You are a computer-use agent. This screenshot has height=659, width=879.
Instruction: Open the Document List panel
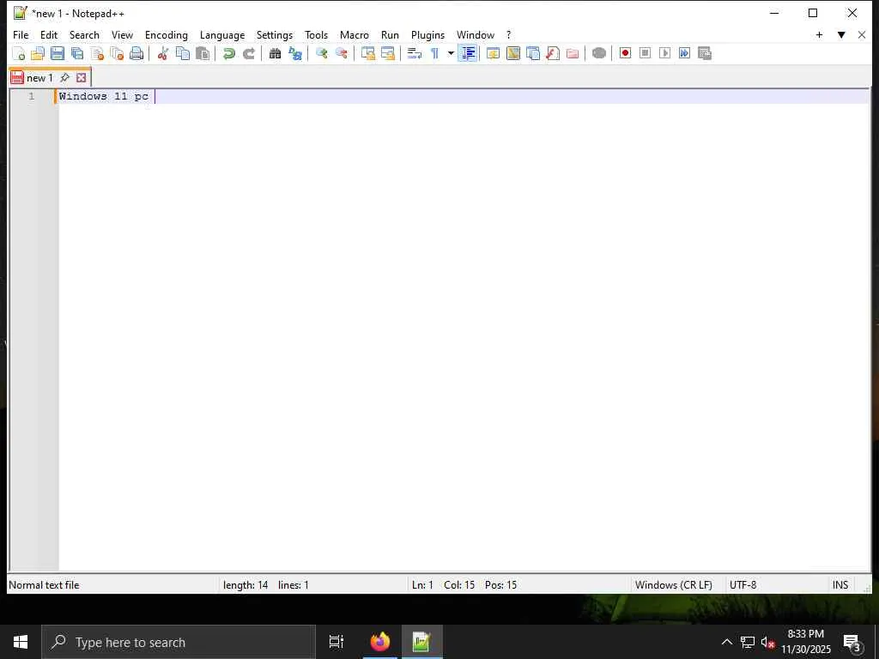point(533,53)
